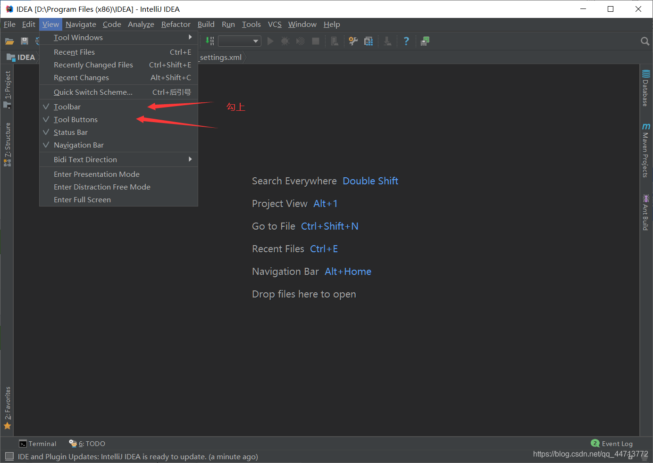The height and width of the screenshot is (463, 653).
Task: Click the Alt+1 Project View shortcut text
Action: click(x=326, y=204)
